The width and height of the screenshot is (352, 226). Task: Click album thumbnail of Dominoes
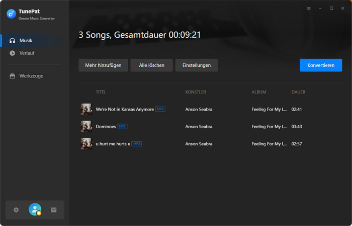86,127
